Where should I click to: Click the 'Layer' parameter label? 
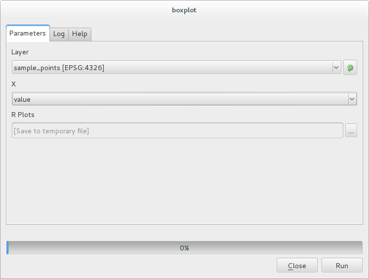(x=20, y=52)
